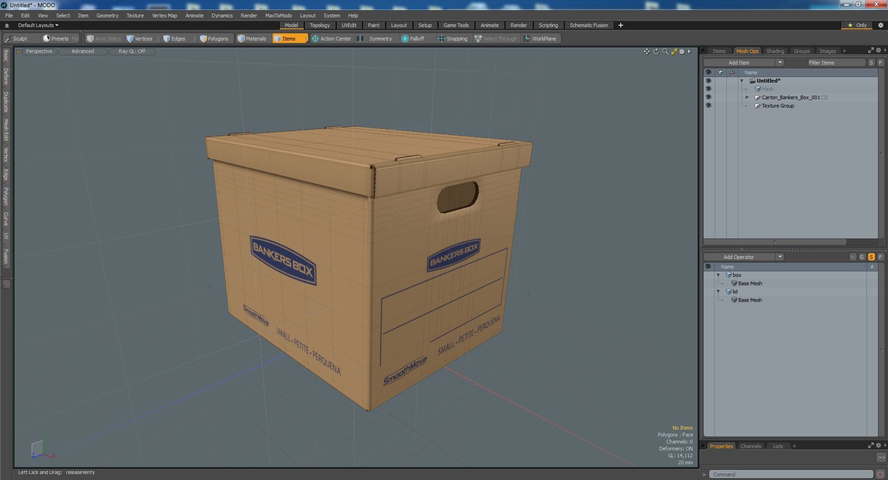The image size is (888, 480).
Task: Expand the Carton_Bankers_Box_001 group
Action: [747, 98]
